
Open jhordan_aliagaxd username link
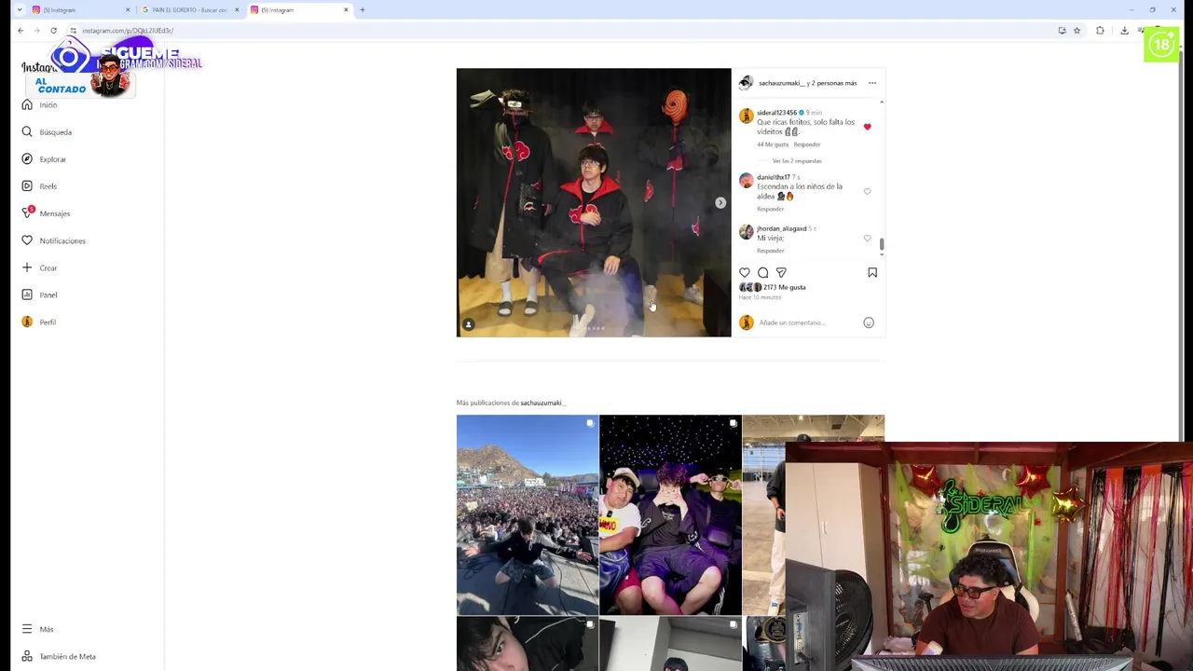click(x=781, y=228)
